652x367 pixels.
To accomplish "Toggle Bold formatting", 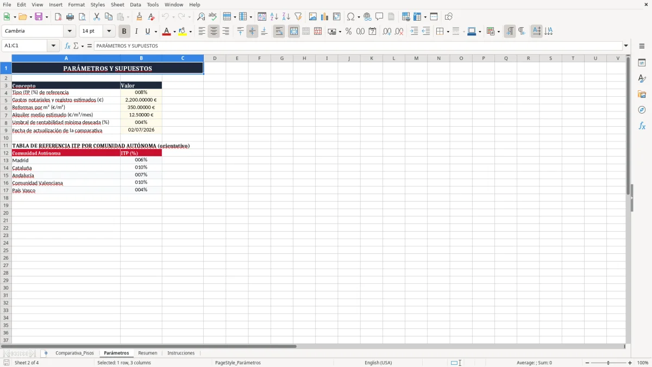I will [x=124, y=32].
